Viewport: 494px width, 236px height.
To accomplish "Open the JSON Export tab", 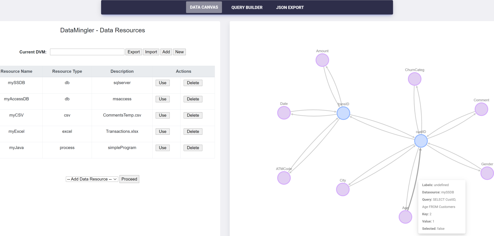I will coord(290,7).
